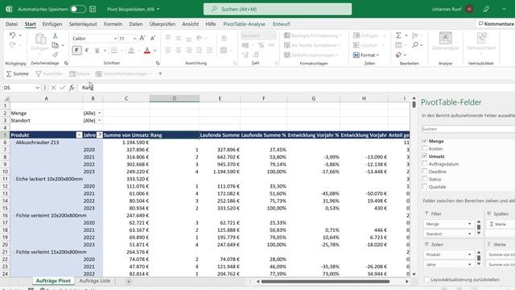
Task: Switch to the Formeln ribbon tab
Action: pyautogui.click(x=113, y=24)
